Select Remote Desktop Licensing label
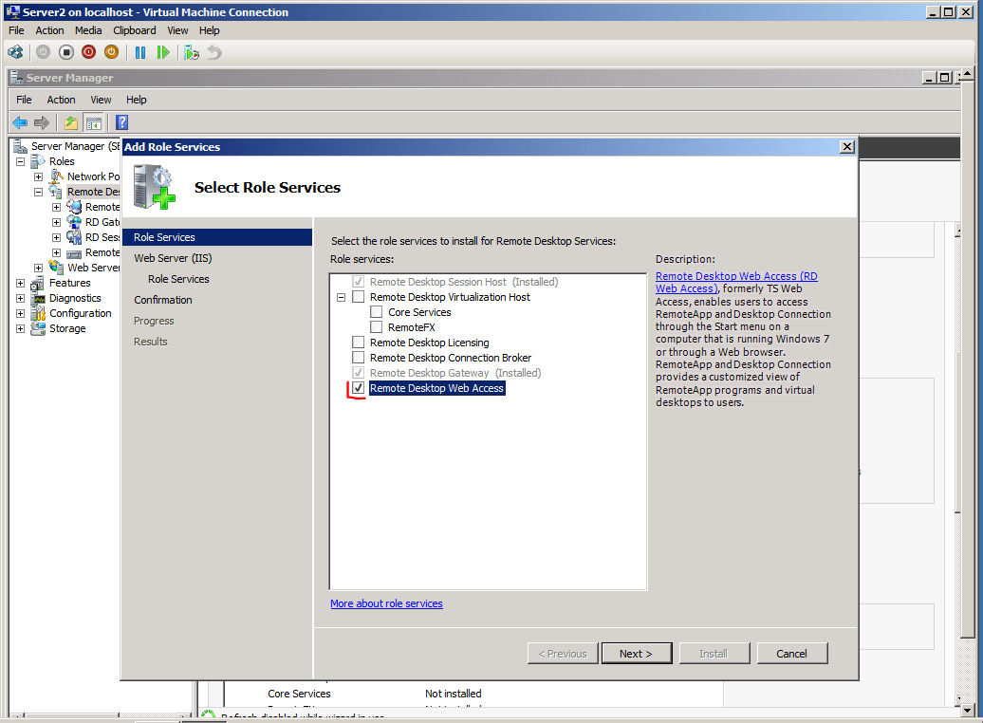 pyautogui.click(x=430, y=343)
